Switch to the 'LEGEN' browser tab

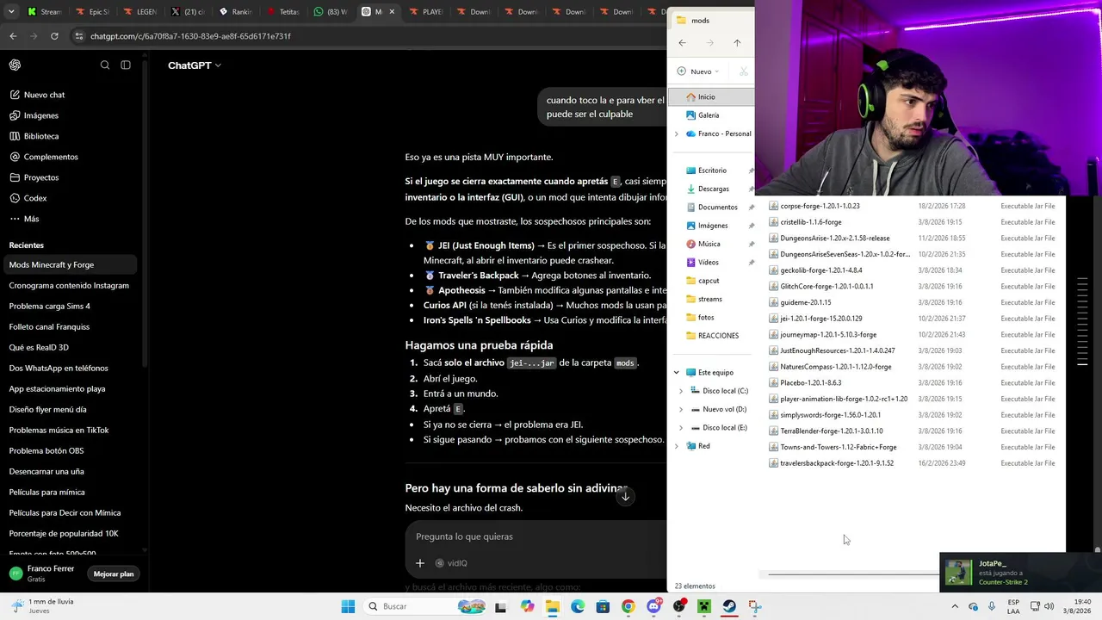point(141,12)
